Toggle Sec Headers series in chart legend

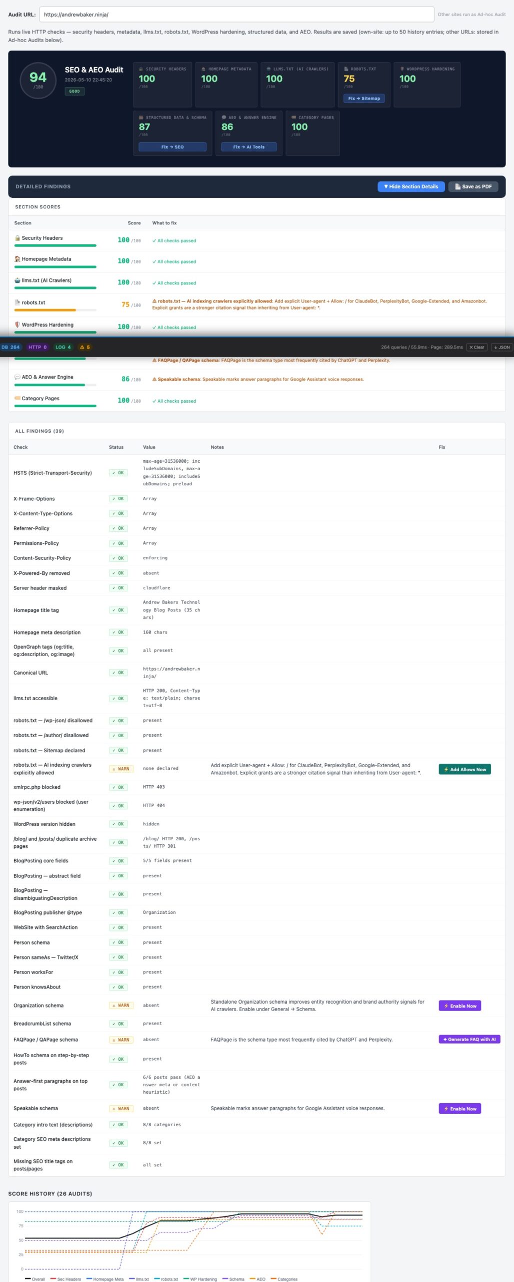(x=65, y=1279)
